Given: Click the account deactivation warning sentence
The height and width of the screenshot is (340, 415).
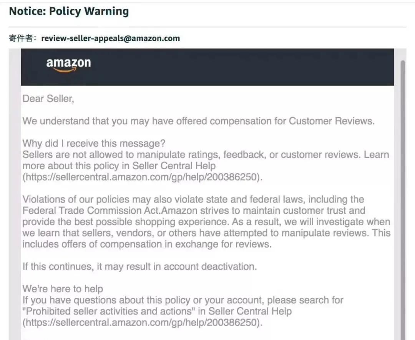Looking at the screenshot, I should click(139, 267).
